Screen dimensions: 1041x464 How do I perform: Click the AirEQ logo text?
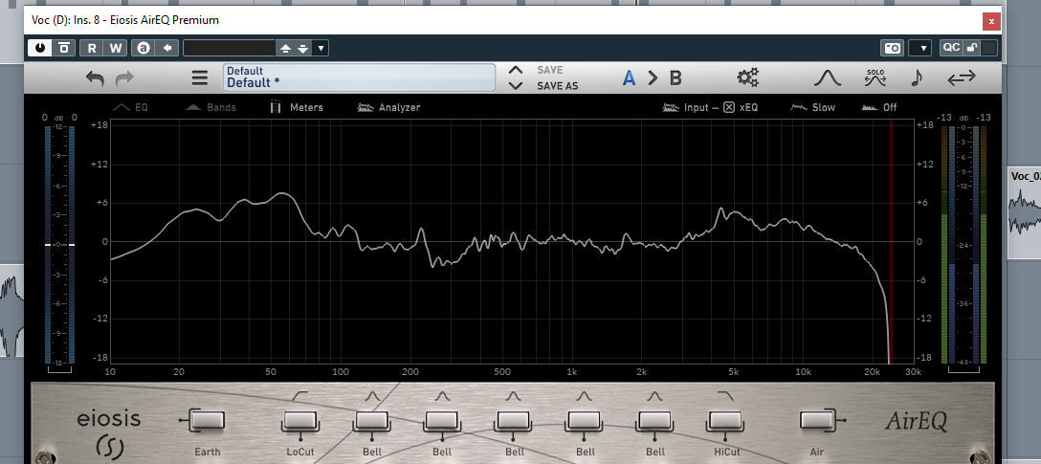click(x=917, y=422)
